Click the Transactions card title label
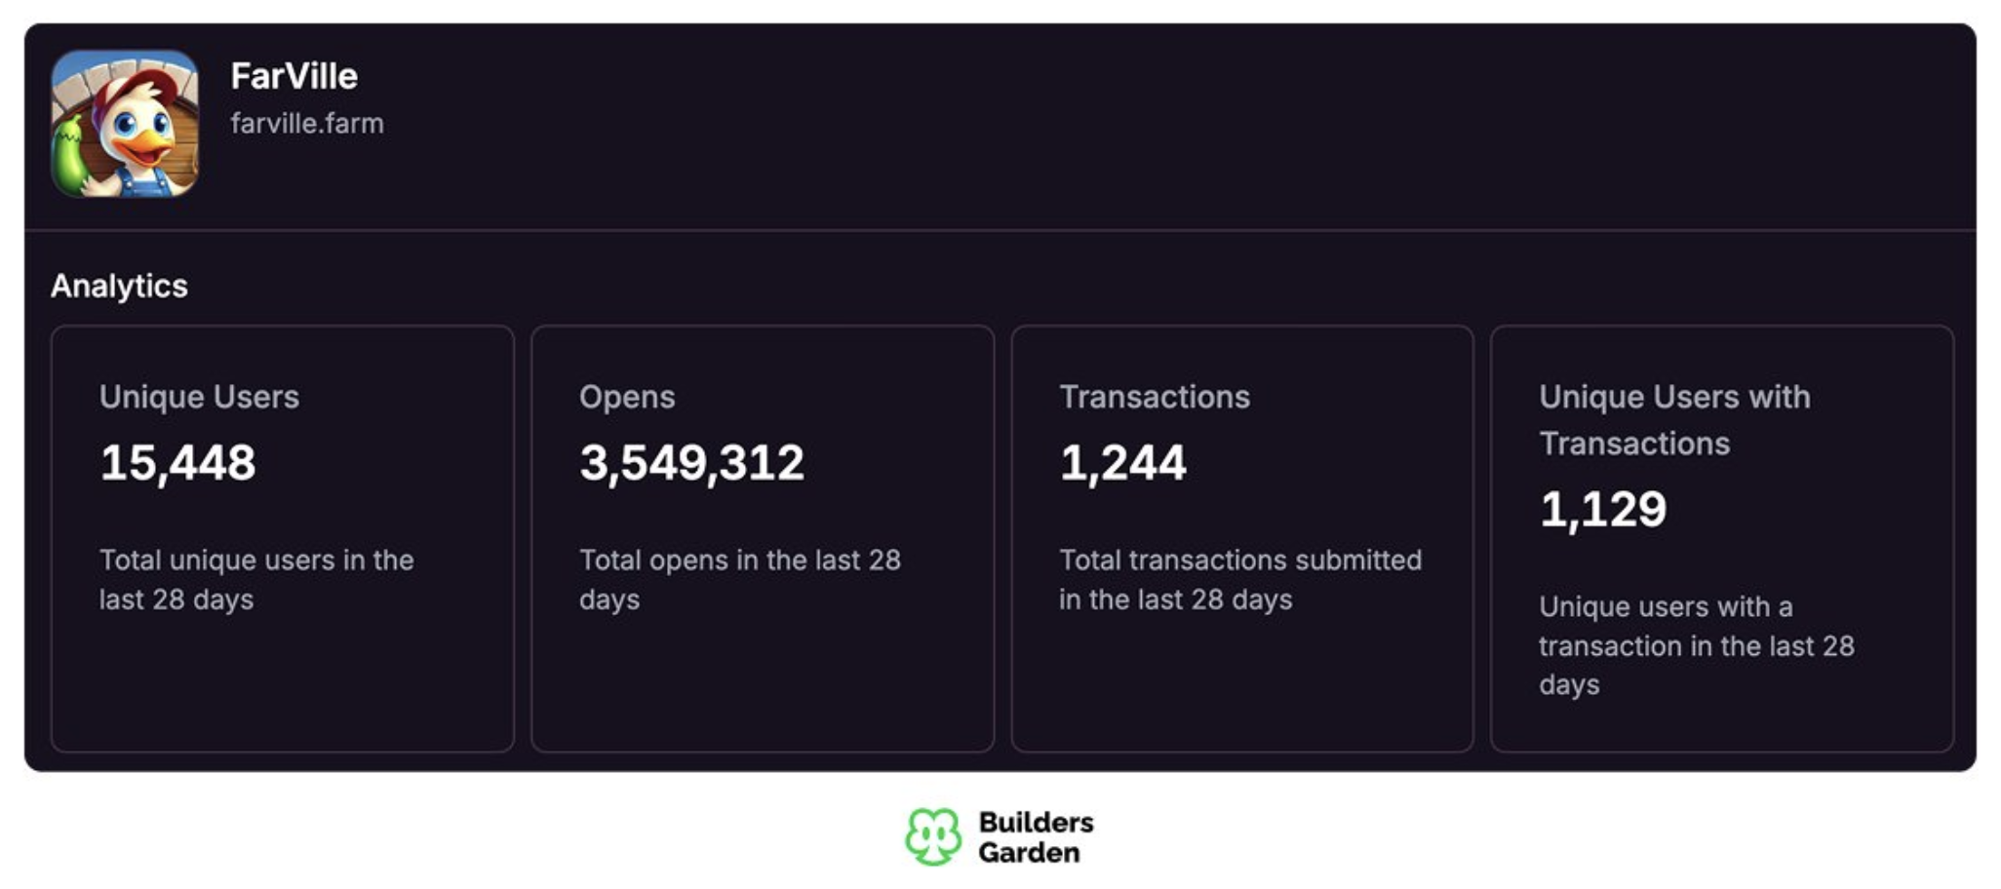The width and height of the screenshot is (2001, 889). (1155, 398)
